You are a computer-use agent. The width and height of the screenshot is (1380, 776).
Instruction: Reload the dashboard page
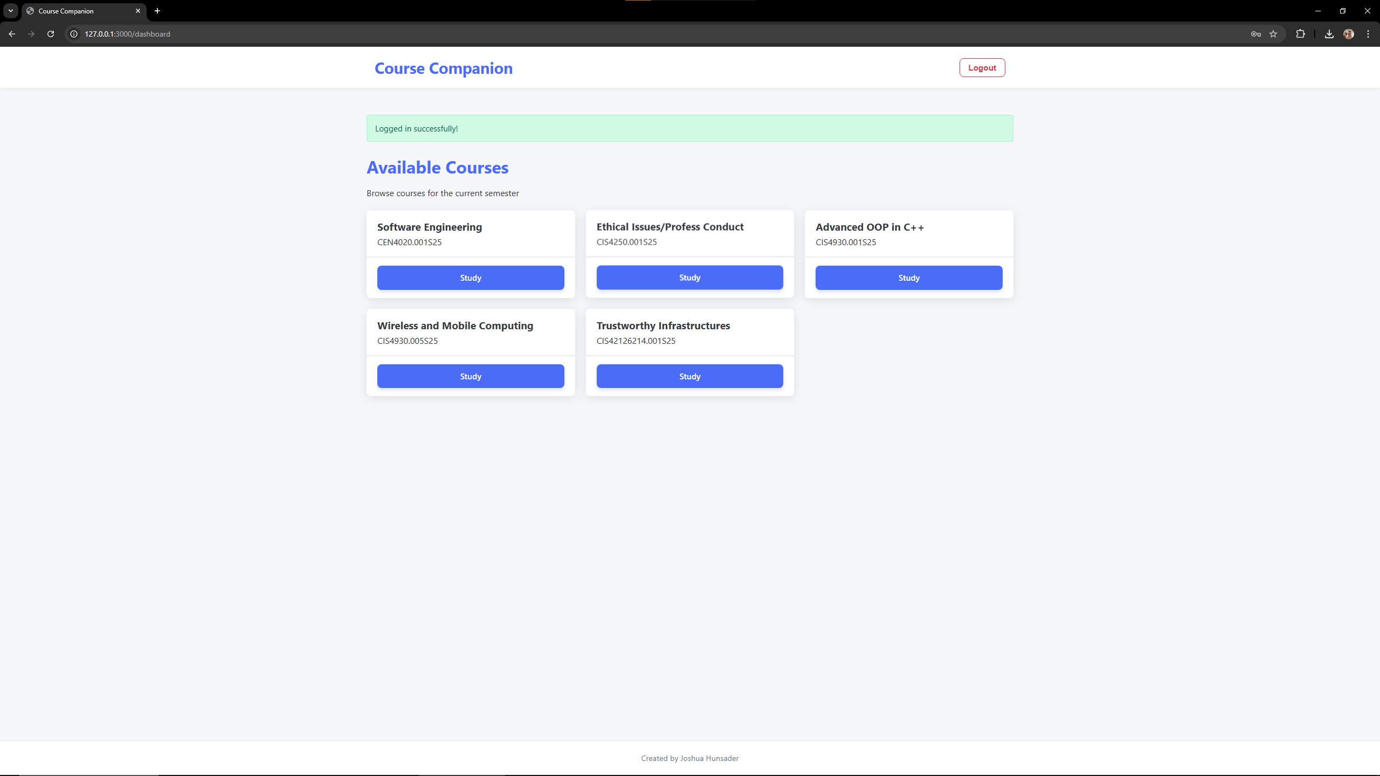tap(51, 34)
